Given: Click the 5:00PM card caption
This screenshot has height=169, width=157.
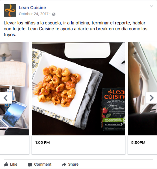Looking at the screenshot, I should pos(138,143).
